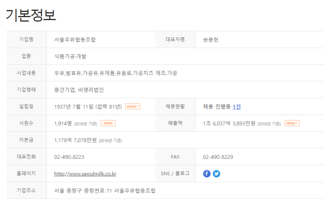Click representative name '송용헌'
324x199 pixels.
(x=211, y=39)
